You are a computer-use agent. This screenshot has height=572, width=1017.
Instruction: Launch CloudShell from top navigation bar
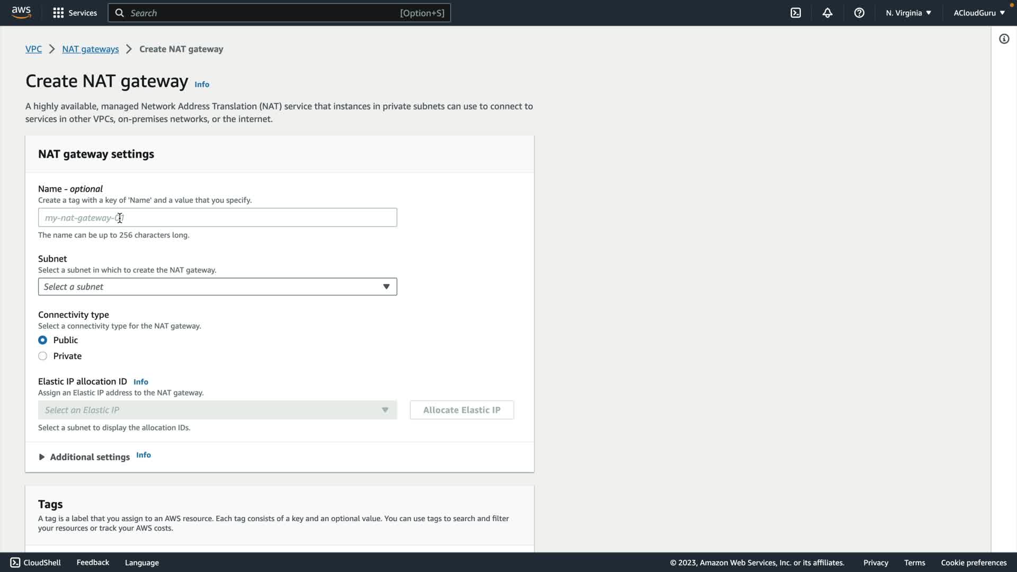point(796,13)
